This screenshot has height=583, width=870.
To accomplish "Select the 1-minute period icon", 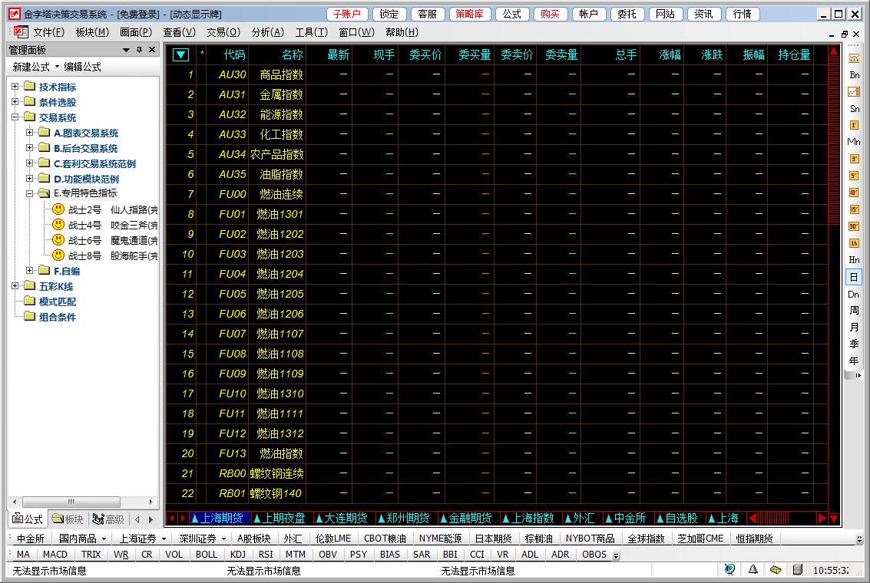I will (854, 125).
